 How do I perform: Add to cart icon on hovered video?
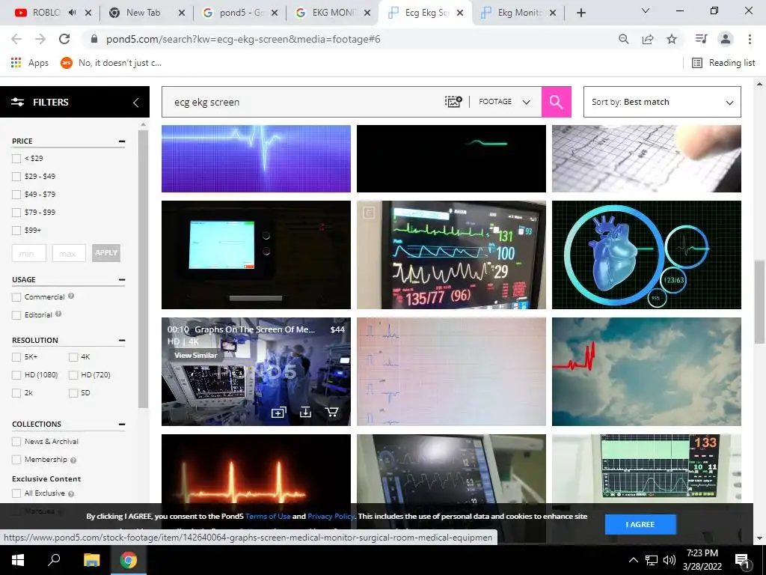coord(331,413)
